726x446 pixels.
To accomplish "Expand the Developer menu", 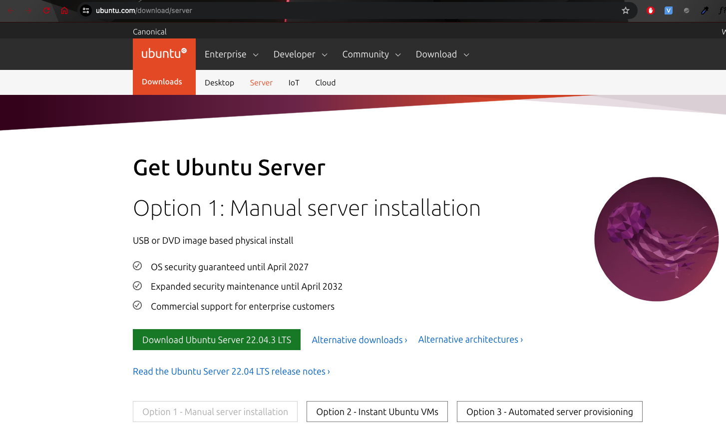I will (x=301, y=54).
